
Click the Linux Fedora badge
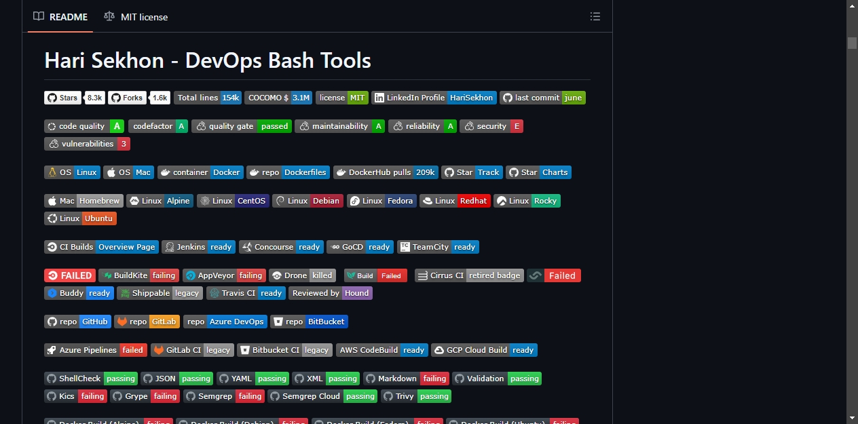382,201
